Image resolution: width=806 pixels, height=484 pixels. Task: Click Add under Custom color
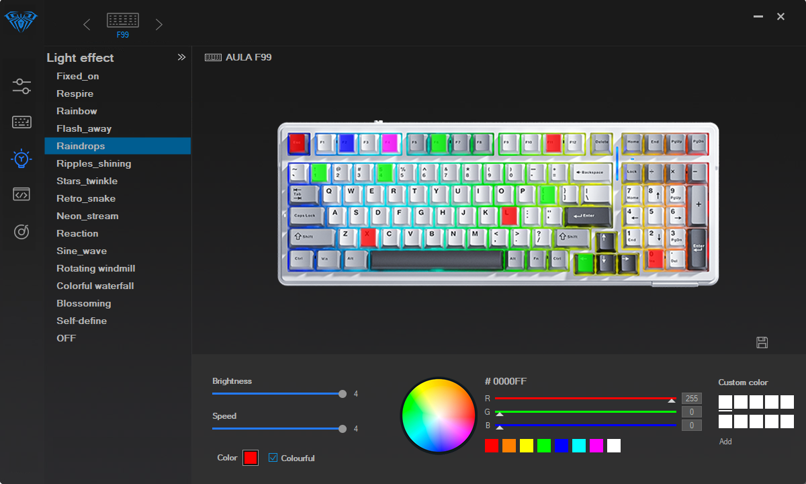tap(725, 442)
